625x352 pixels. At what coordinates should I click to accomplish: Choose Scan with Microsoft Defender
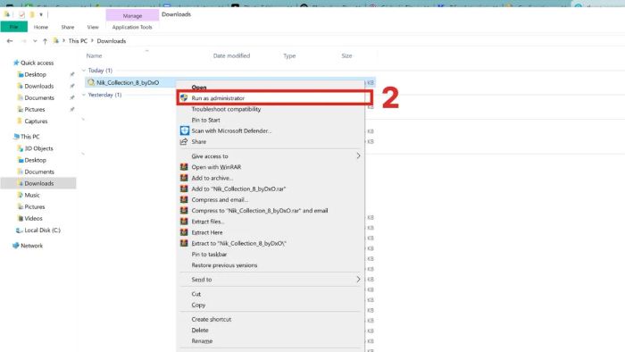click(x=271, y=130)
